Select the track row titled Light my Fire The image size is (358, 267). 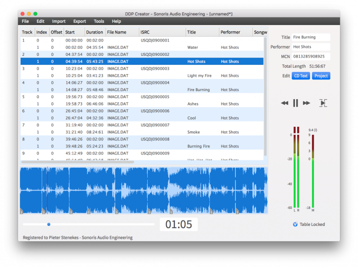tap(134, 75)
